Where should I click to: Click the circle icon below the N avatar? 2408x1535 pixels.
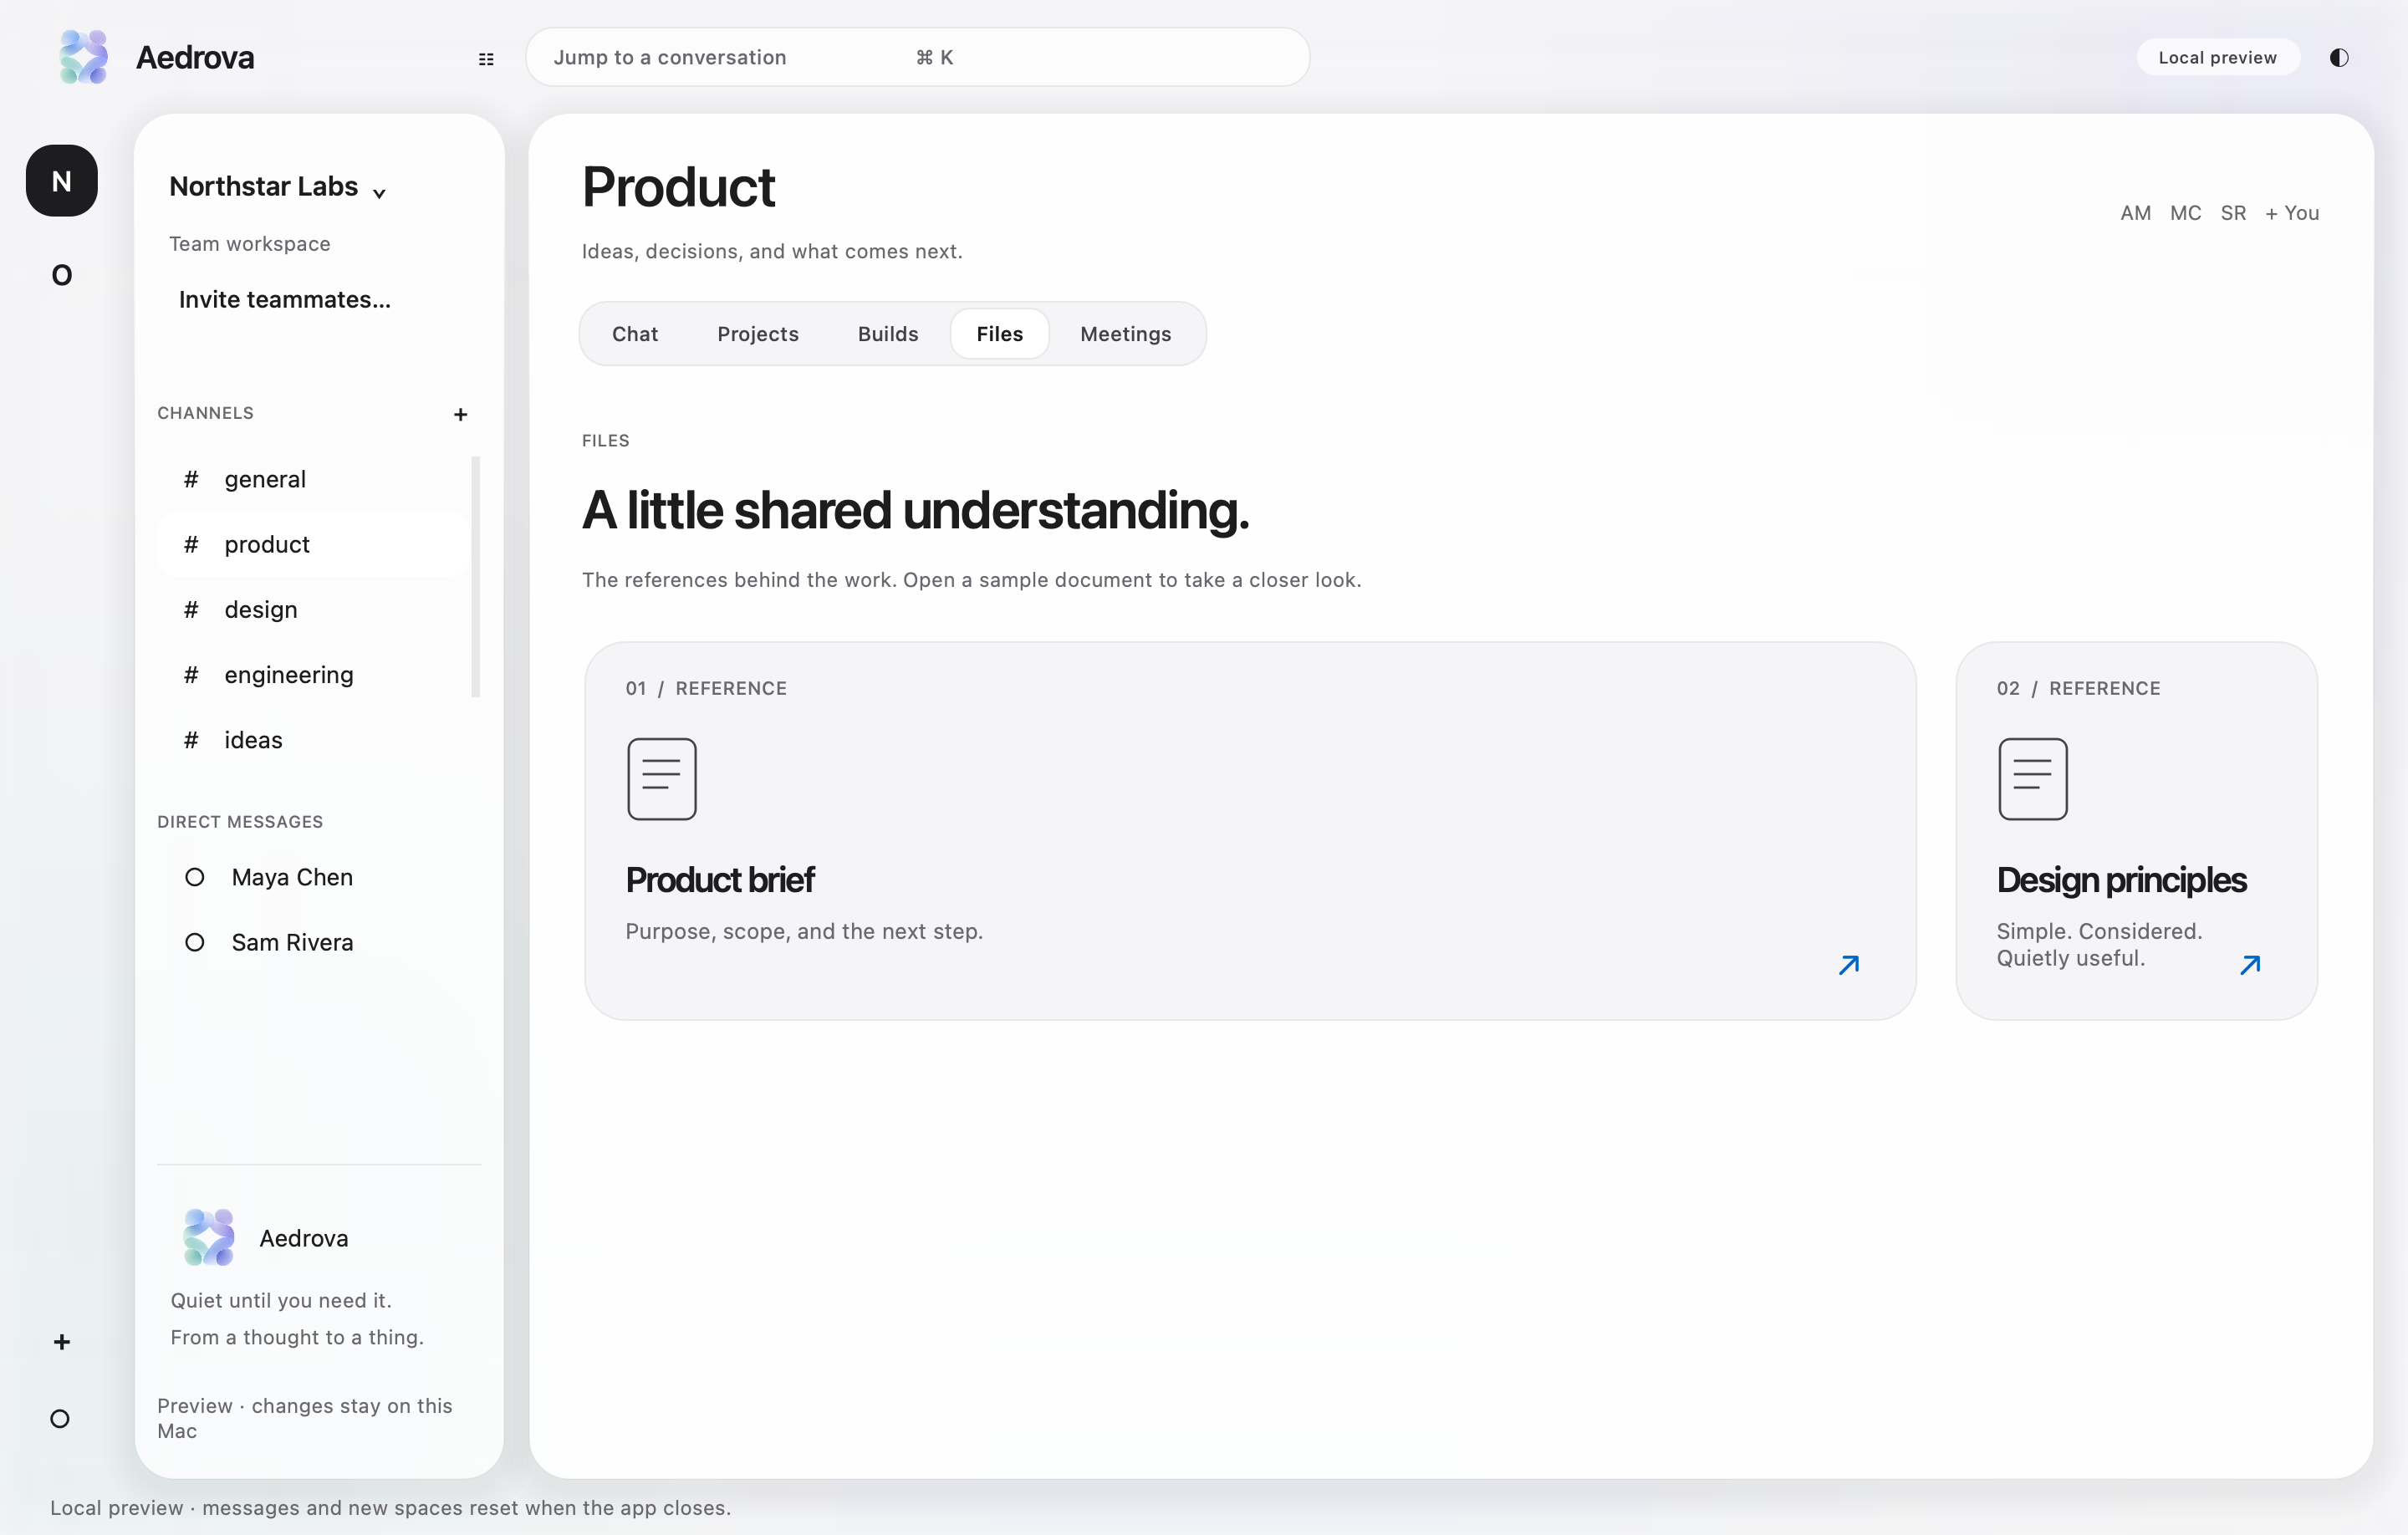62,275
